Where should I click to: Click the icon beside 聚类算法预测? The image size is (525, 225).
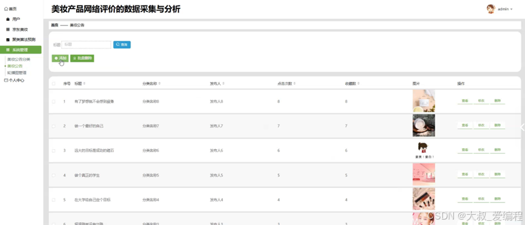coord(8,39)
